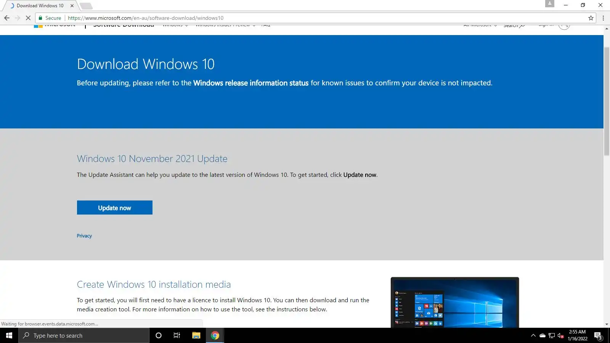Stop loading the page
Image resolution: width=610 pixels, height=343 pixels.
point(28,18)
